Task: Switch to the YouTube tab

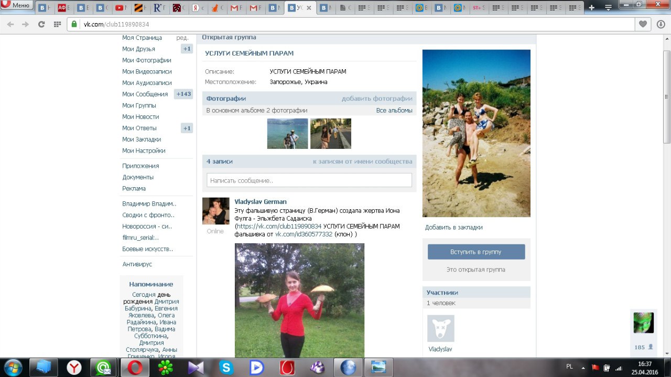Action: tap(120, 8)
